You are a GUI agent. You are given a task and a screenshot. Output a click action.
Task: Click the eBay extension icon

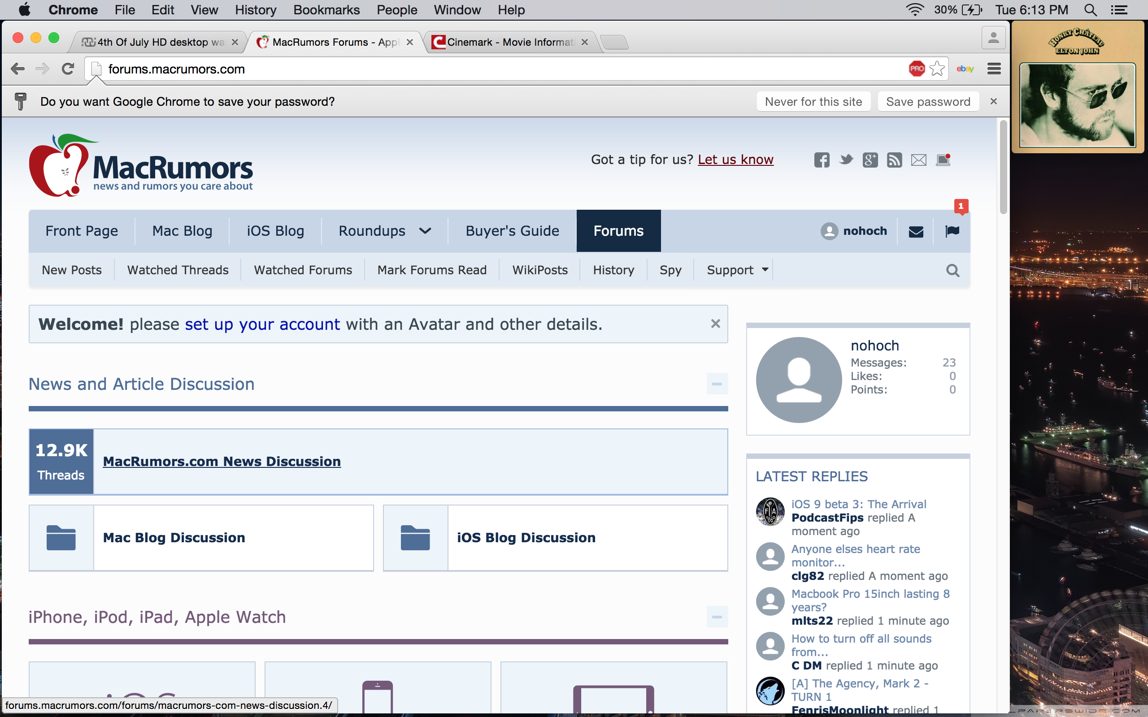pyautogui.click(x=965, y=69)
